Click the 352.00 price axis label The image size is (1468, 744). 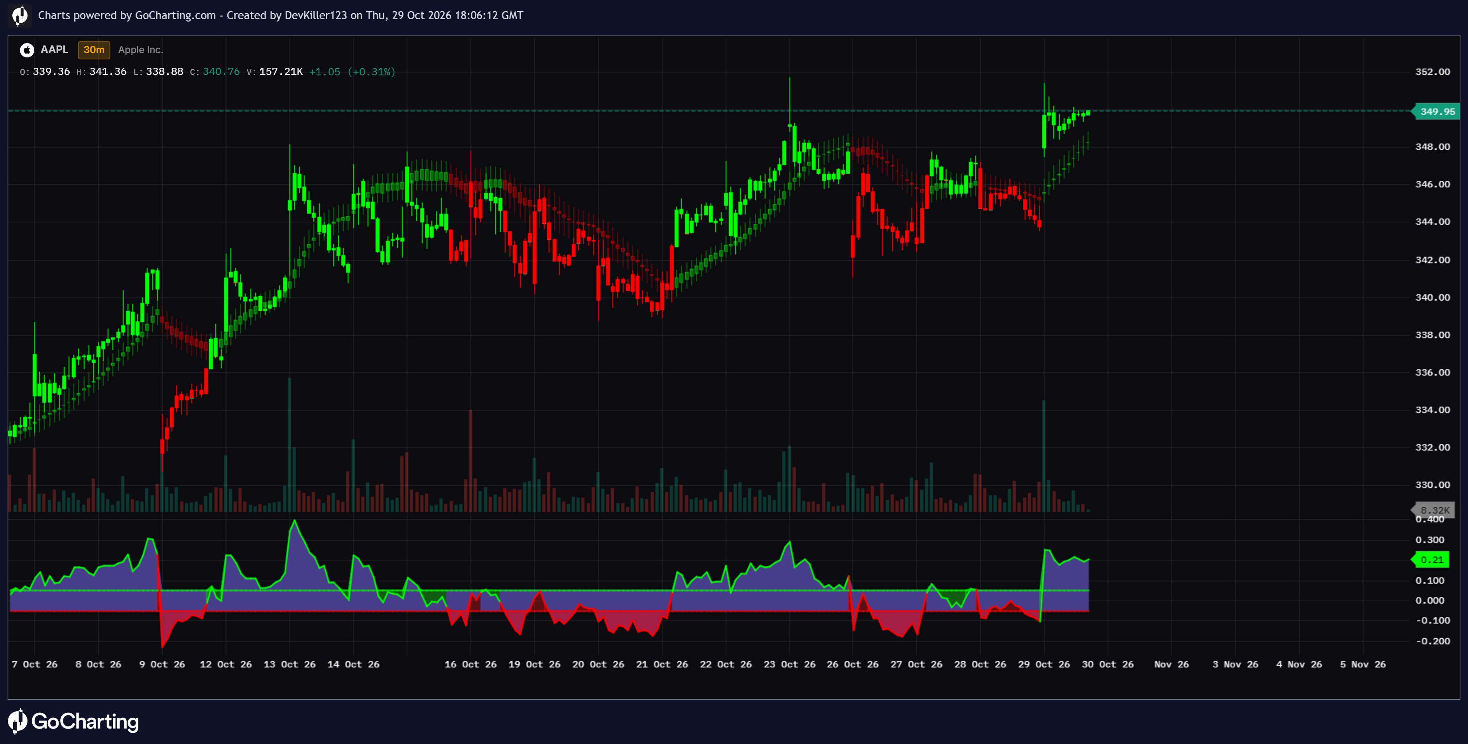pos(1433,72)
